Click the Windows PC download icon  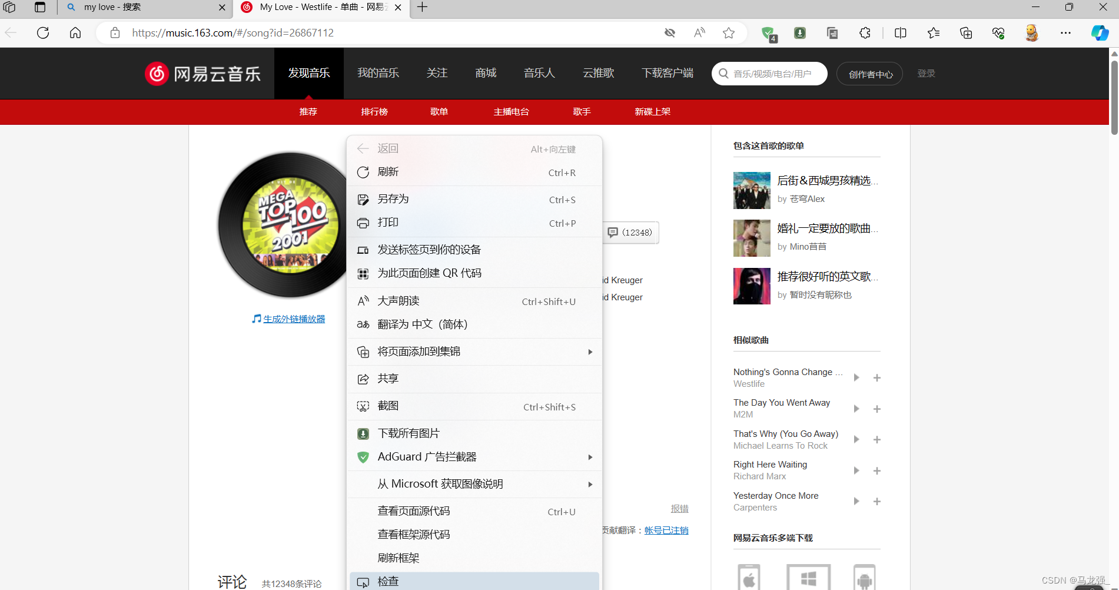pos(809,577)
